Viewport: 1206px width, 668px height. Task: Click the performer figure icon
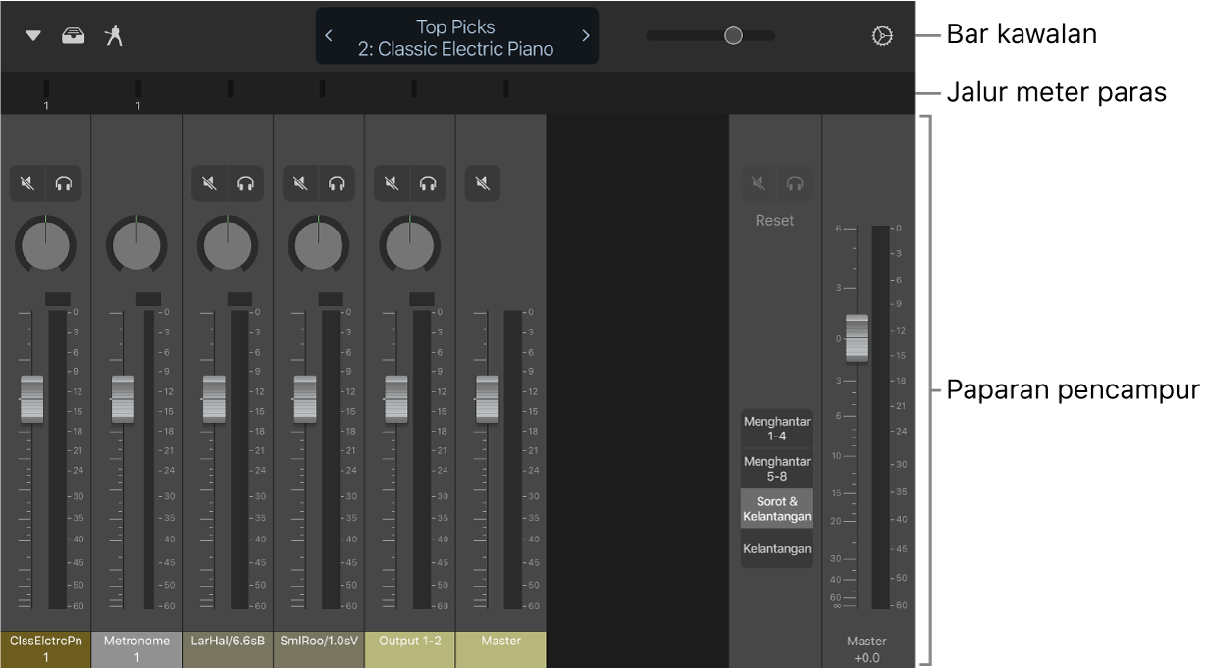pos(115,36)
